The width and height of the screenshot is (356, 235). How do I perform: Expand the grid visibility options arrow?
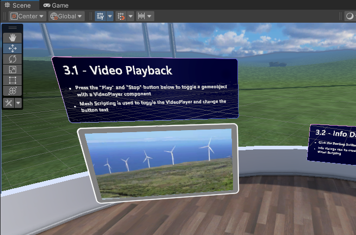pos(110,16)
